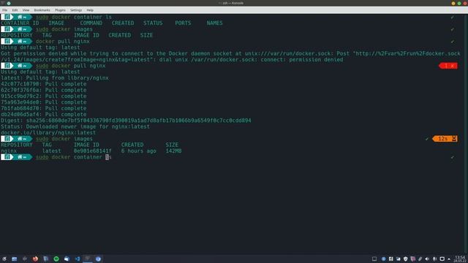Open the shield security tray icon
This screenshot has height=263, width=468.
tap(405, 259)
